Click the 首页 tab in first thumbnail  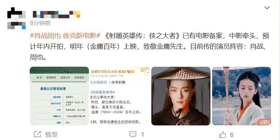tap(39, 78)
